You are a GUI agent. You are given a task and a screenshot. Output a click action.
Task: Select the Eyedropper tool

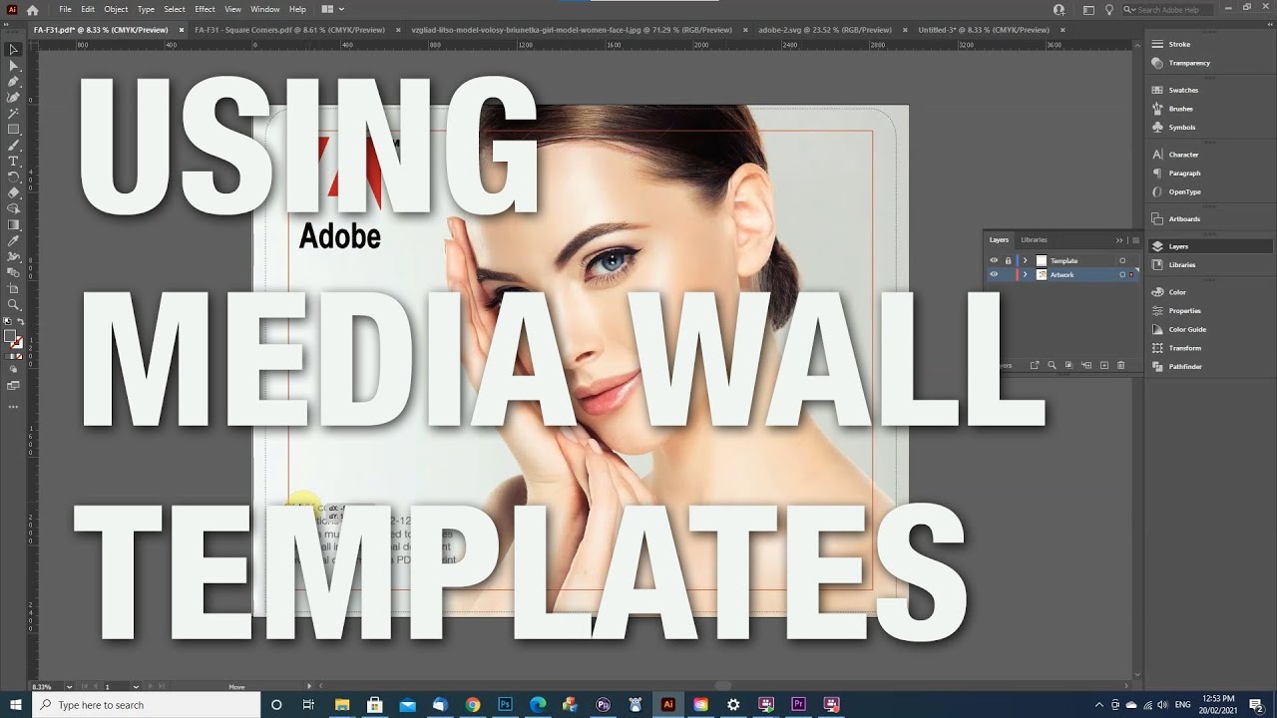pyautogui.click(x=13, y=240)
